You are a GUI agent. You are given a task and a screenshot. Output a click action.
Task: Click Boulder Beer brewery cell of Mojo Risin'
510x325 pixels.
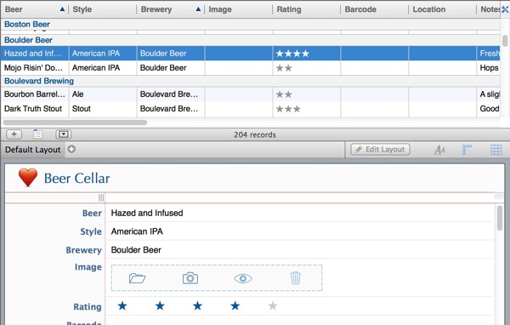[171, 68]
